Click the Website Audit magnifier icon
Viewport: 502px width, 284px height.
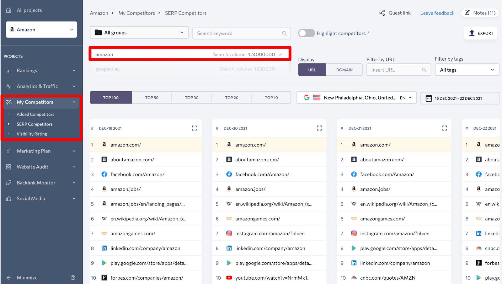(x=9, y=167)
